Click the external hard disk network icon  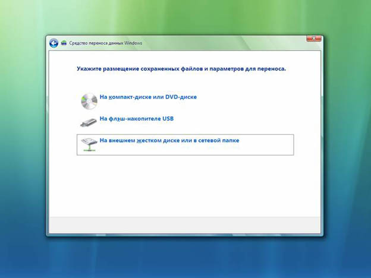pyautogui.click(x=89, y=144)
